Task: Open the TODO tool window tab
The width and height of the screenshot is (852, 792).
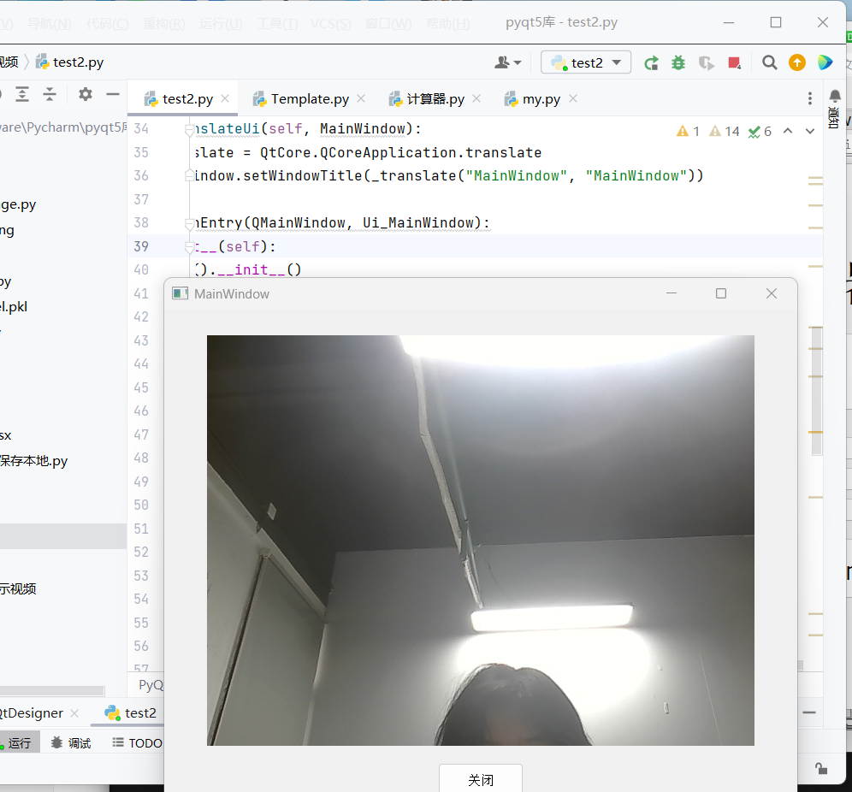Action: 138,742
